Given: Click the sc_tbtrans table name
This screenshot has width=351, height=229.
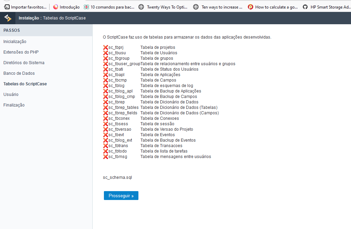Looking at the screenshot, I should click(118, 146).
